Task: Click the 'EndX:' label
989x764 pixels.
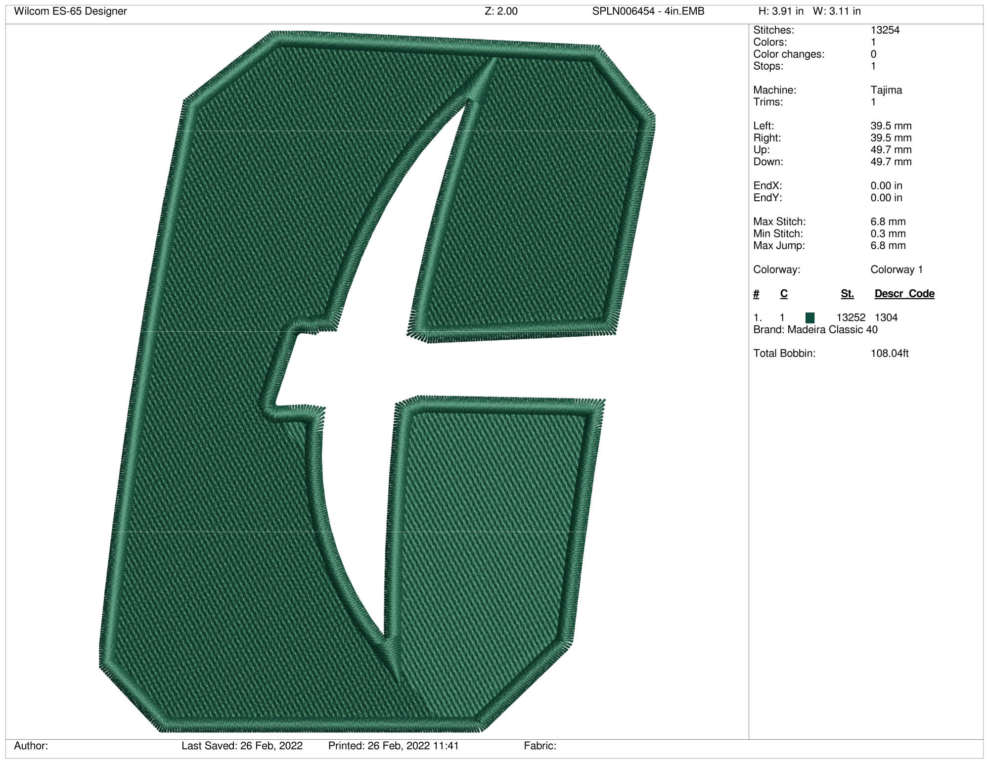Action: [x=767, y=185]
